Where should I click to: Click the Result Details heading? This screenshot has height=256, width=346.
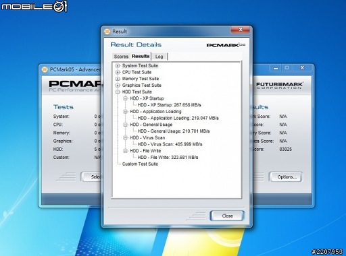coord(136,44)
